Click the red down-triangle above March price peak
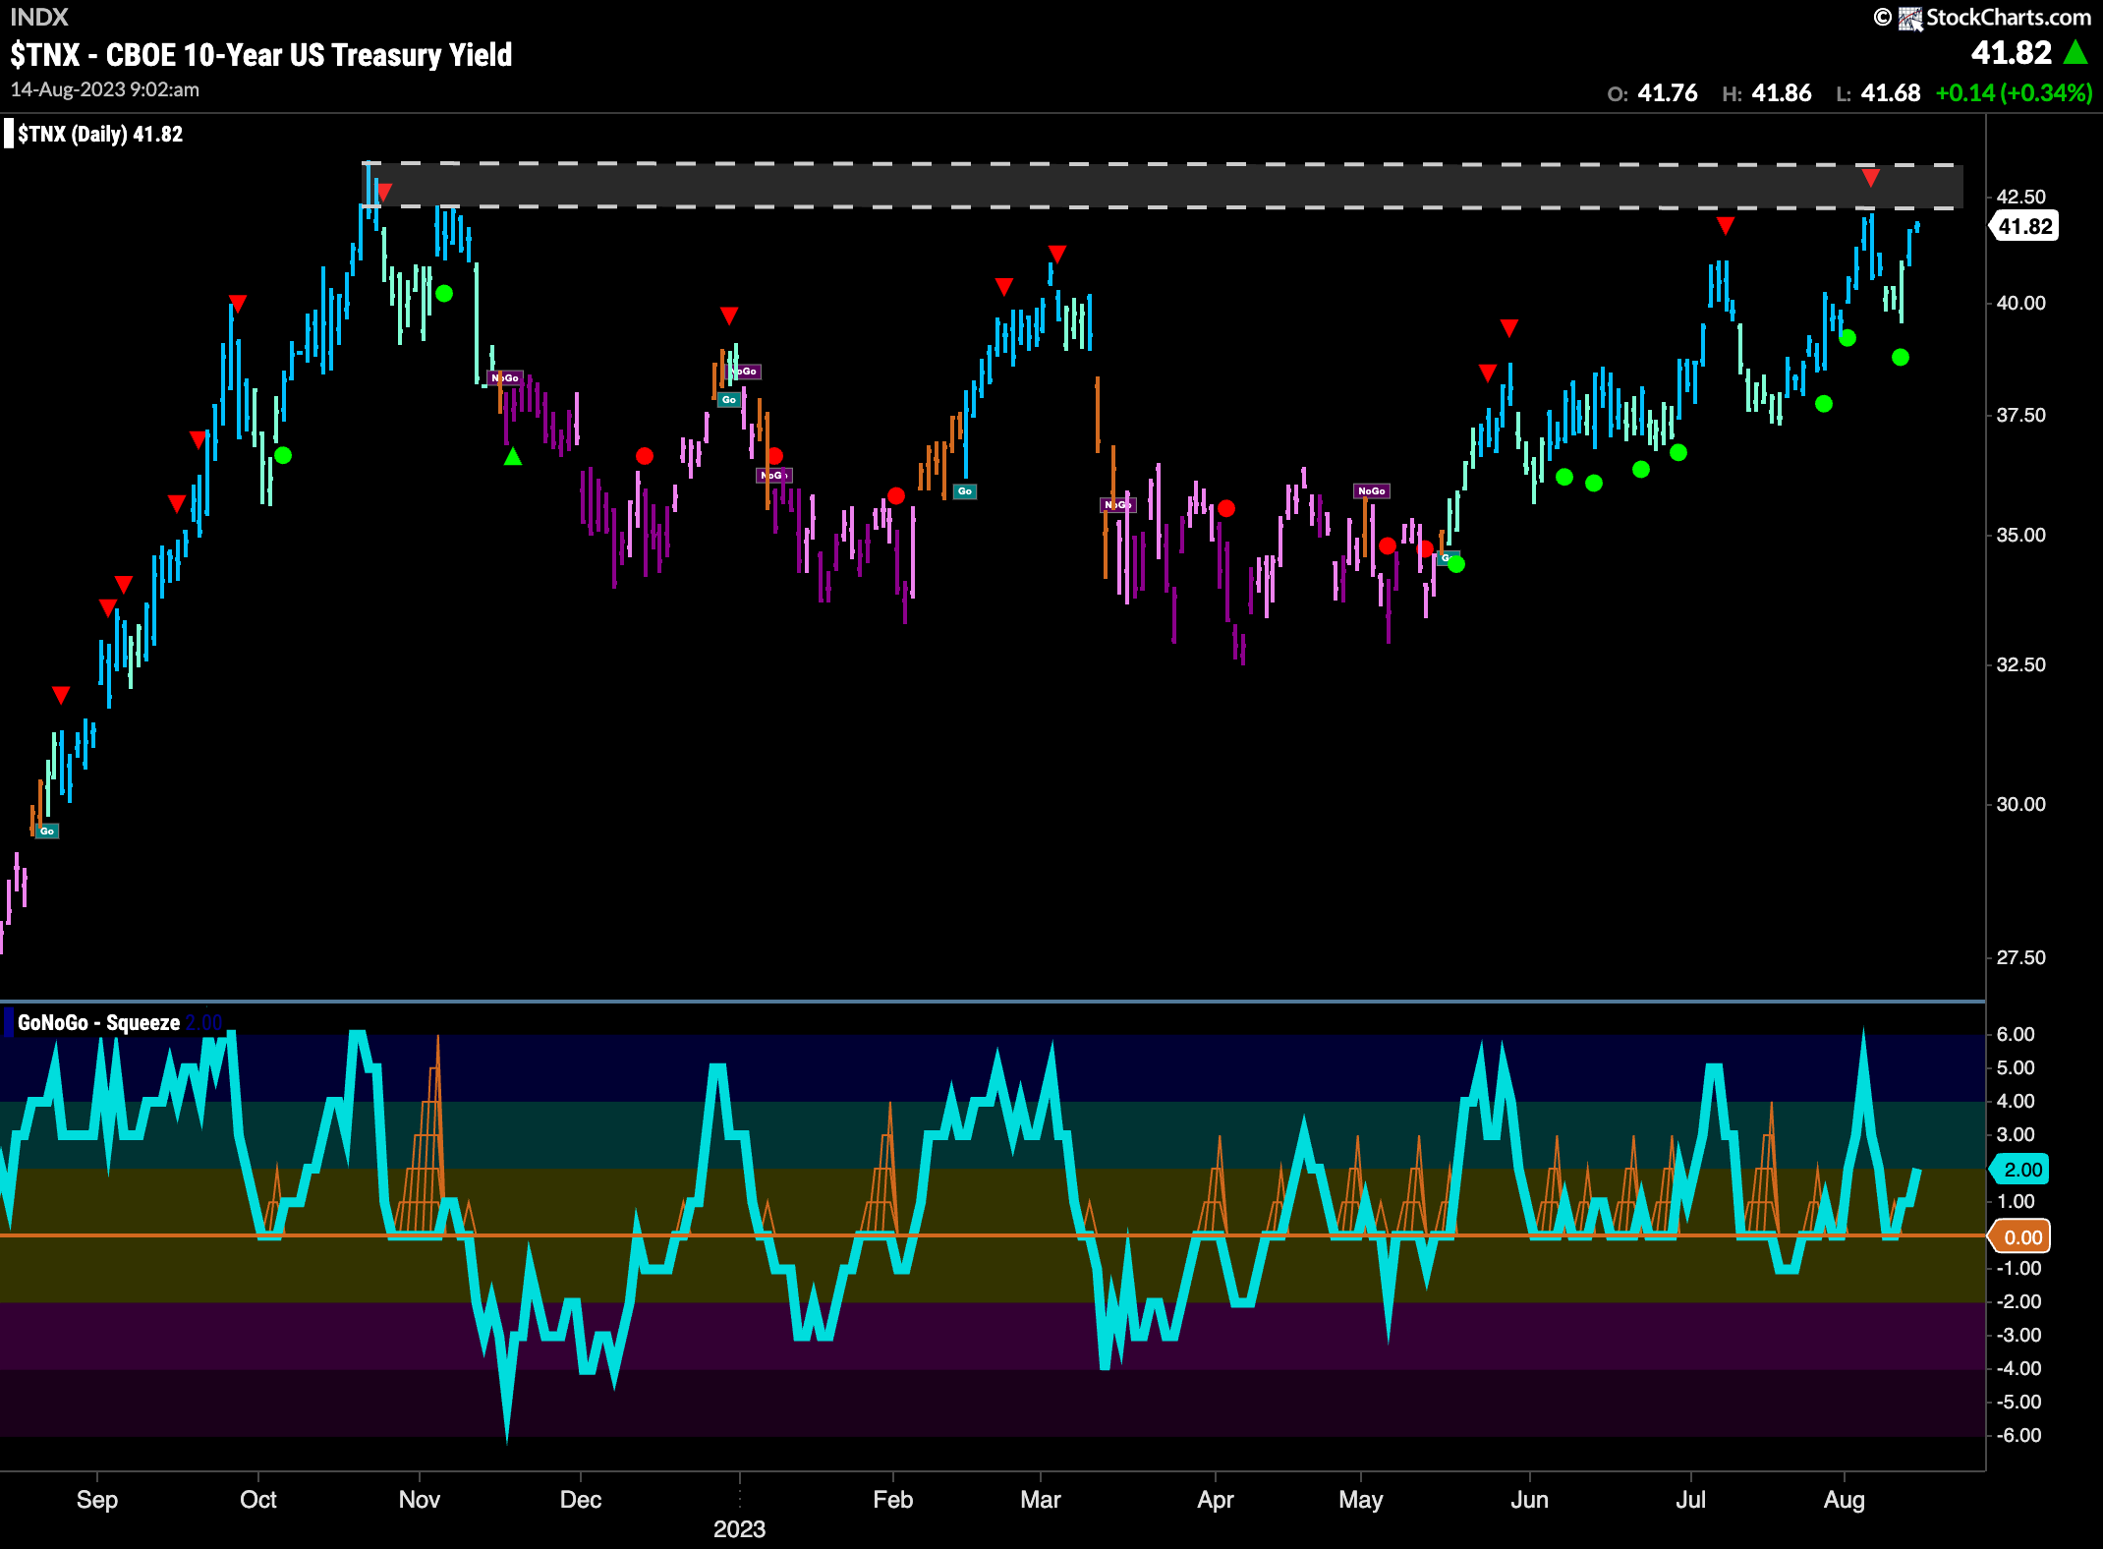This screenshot has height=1549, width=2103. [x=1056, y=254]
